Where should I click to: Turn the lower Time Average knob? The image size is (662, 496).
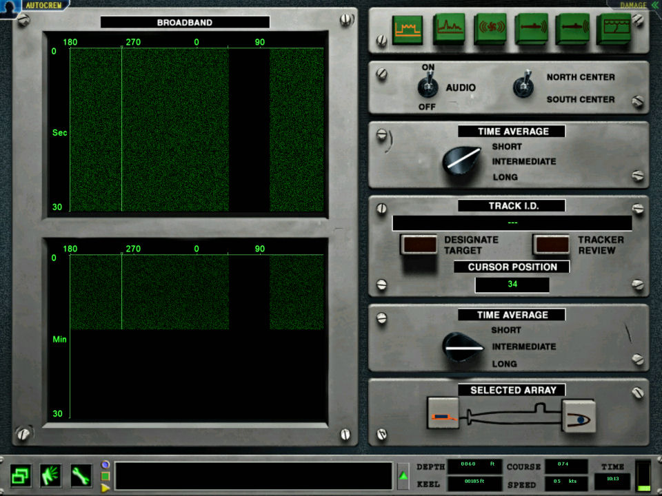463,347
